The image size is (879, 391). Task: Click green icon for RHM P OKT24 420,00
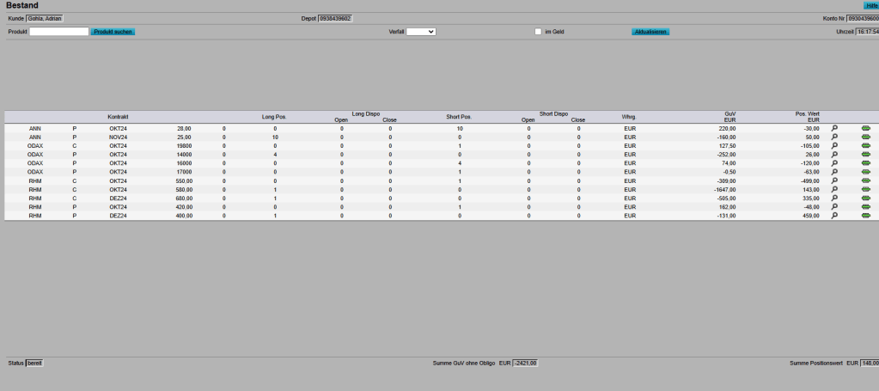coord(865,207)
